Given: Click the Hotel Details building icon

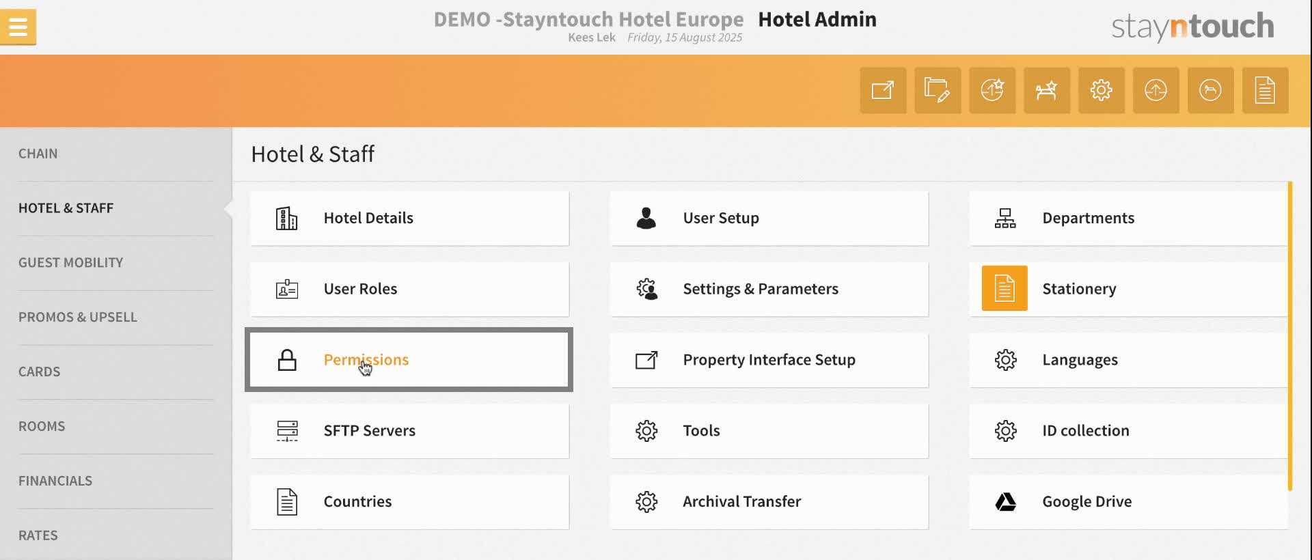Looking at the screenshot, I should (287, 219).
